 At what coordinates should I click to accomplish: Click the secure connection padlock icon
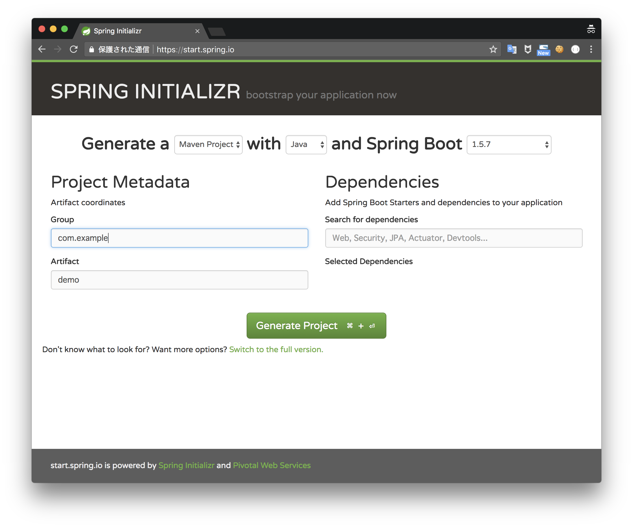92,49
